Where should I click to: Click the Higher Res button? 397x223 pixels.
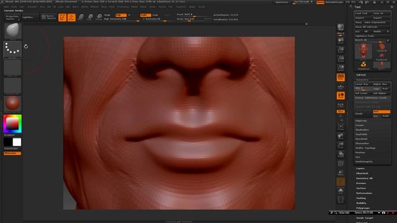pyautogui.click(x=381, y=84)
